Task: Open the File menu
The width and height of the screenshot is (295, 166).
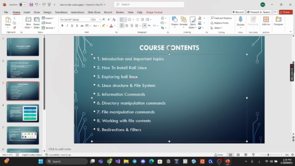Action: (x=6, y=12)
